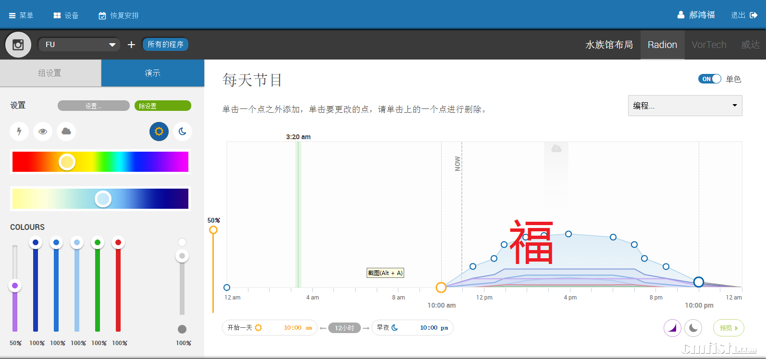The width and height of the screenshot is (766, 359).
Task: Click the red channel slider handle
Action: [118, 242]
